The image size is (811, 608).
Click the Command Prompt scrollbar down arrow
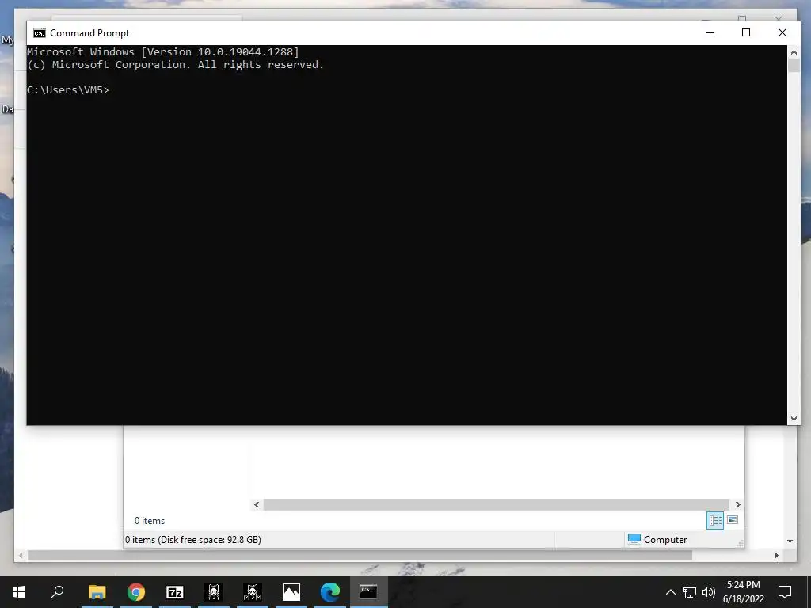794,419
